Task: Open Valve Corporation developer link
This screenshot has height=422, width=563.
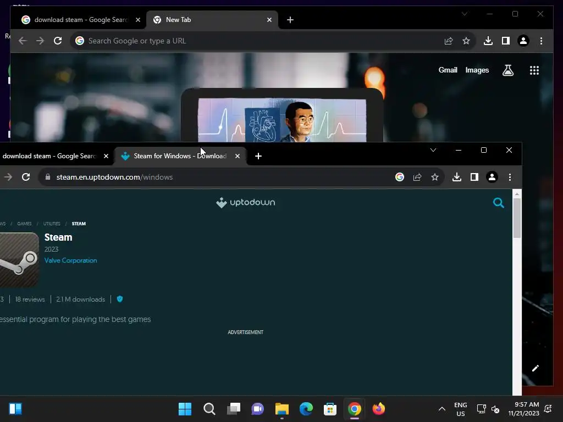Action: (x=71, y=260)
